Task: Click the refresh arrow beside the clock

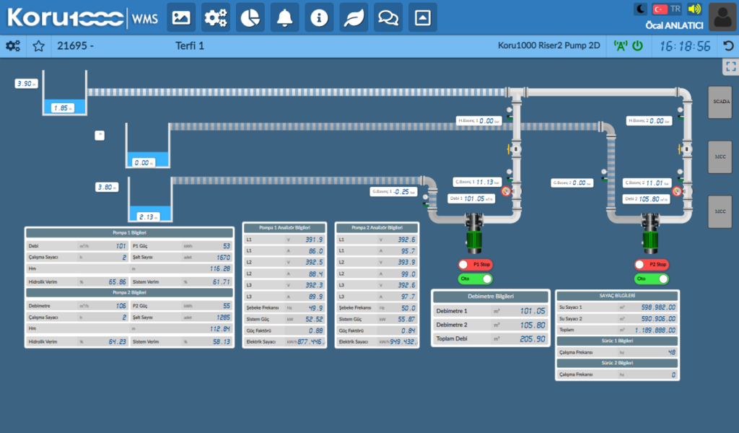Action: pos(728,45)
